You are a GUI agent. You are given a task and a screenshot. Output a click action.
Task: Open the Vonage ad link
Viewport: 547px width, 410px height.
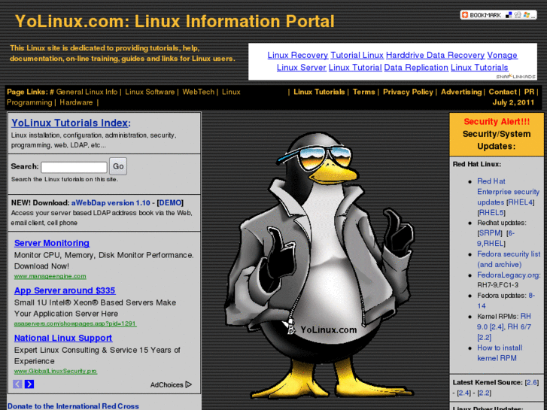[x=502, y=55]
